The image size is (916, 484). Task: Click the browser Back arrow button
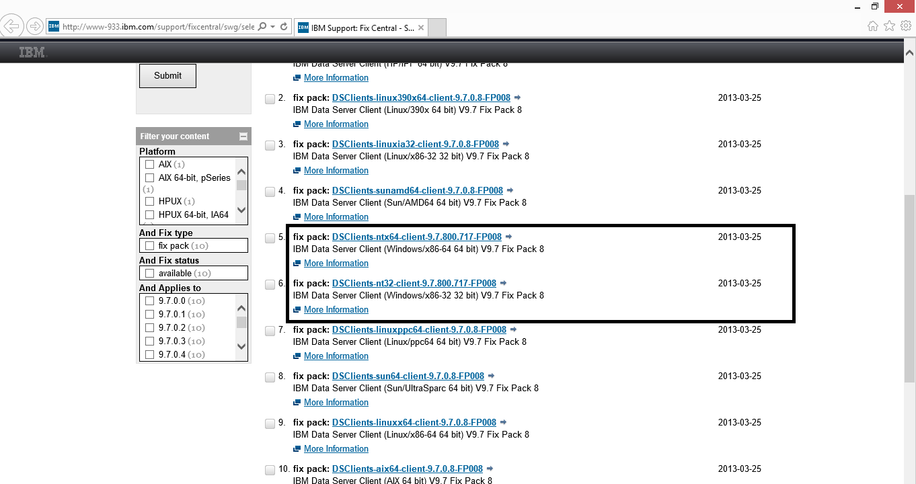pyautogui.click(x=11, y=26)
